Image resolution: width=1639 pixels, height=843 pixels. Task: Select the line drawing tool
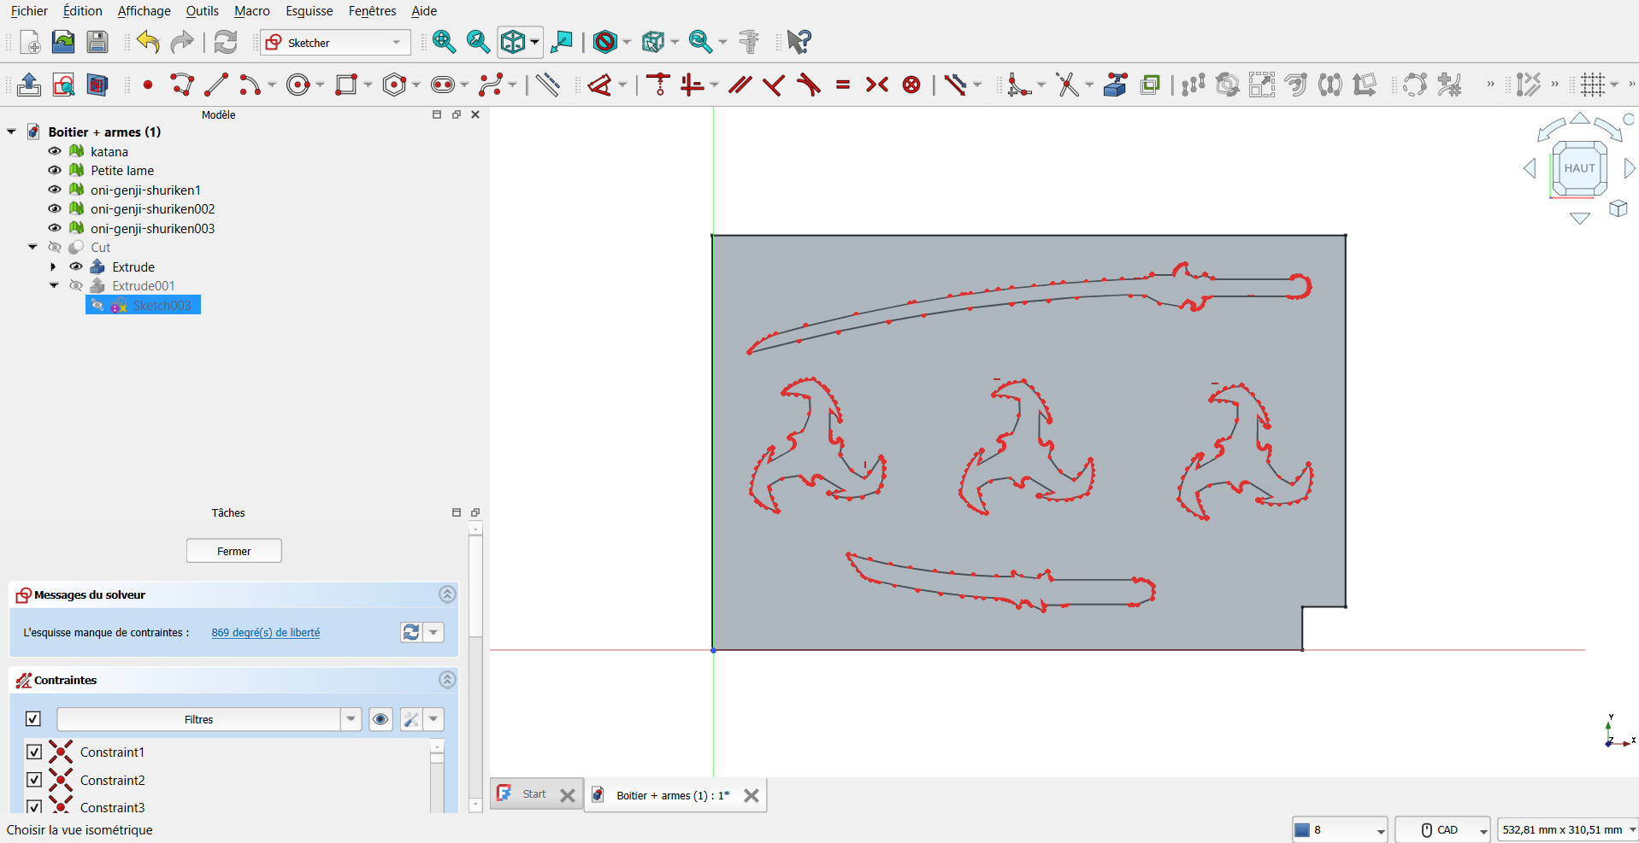(216, 85)
